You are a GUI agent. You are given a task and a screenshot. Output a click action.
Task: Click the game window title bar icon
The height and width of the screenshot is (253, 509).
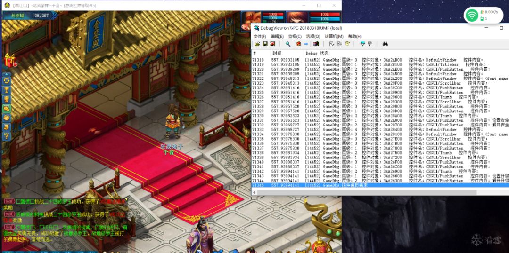tap(7, 5)
